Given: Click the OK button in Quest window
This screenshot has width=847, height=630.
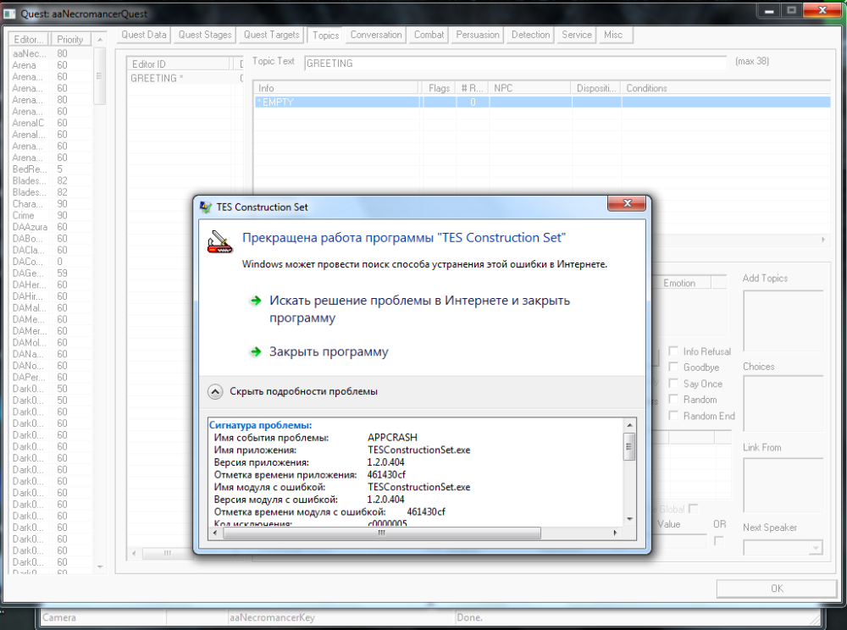Looking at the screenshot, I should 777,589.
